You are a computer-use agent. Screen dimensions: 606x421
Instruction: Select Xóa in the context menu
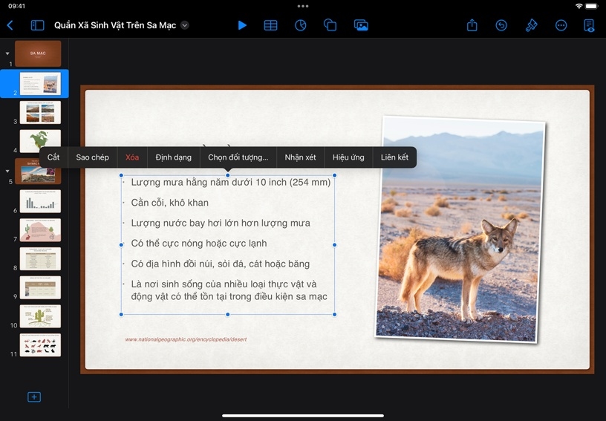[132, 157]
